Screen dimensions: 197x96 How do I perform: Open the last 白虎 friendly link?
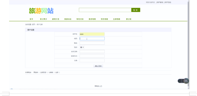click(57, 73)
